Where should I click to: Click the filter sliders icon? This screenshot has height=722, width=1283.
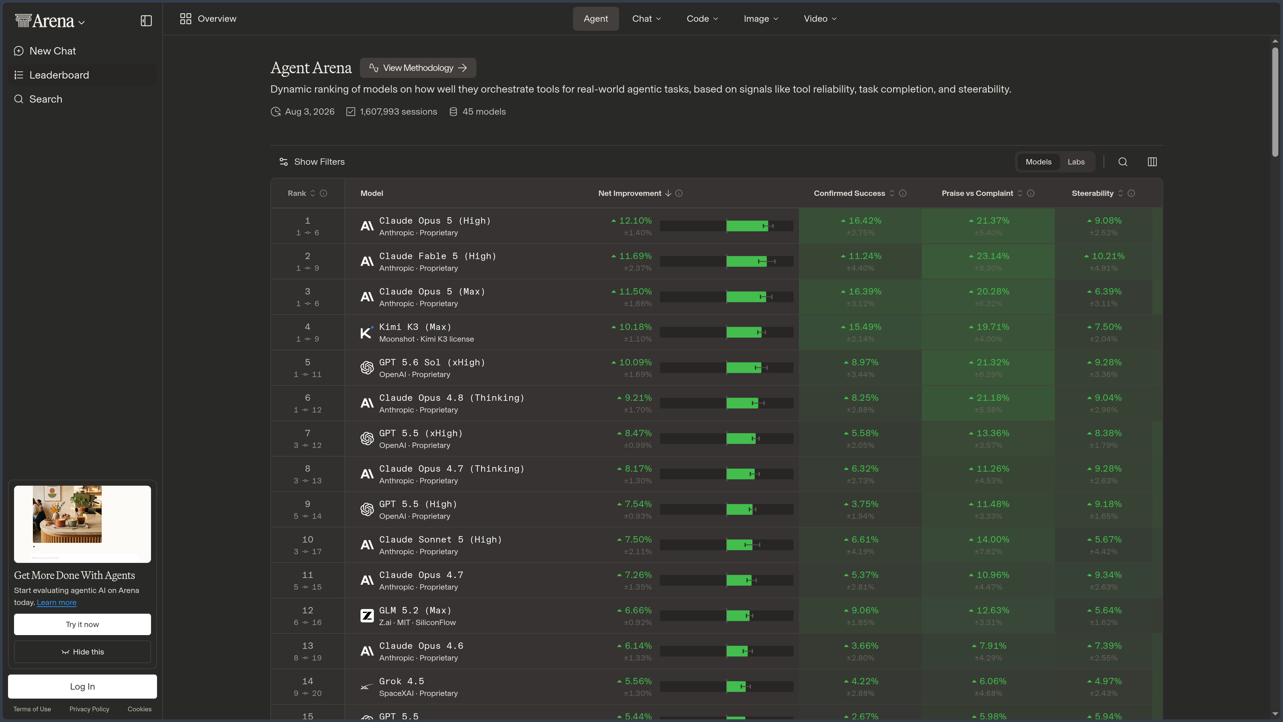pos(283,162)
